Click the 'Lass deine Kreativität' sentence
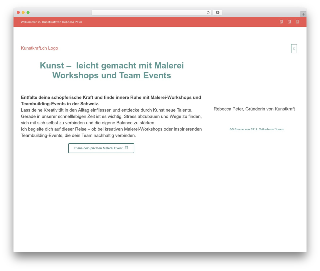Viewport: 320px width, 271px height. [107, 110]
